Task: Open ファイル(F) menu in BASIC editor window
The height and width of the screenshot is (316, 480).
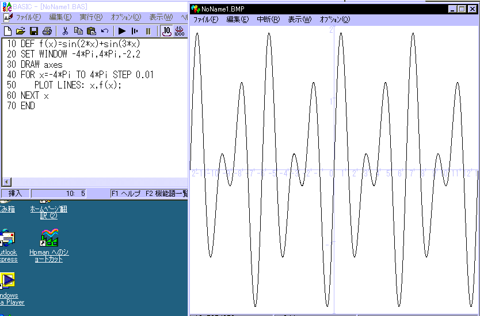Action: (x=28, y=17)
